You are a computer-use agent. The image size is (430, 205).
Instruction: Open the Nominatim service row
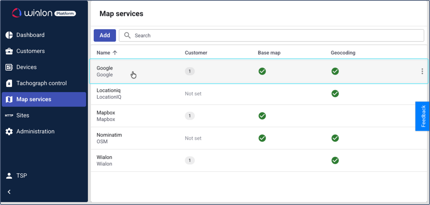tap(259, 138)
